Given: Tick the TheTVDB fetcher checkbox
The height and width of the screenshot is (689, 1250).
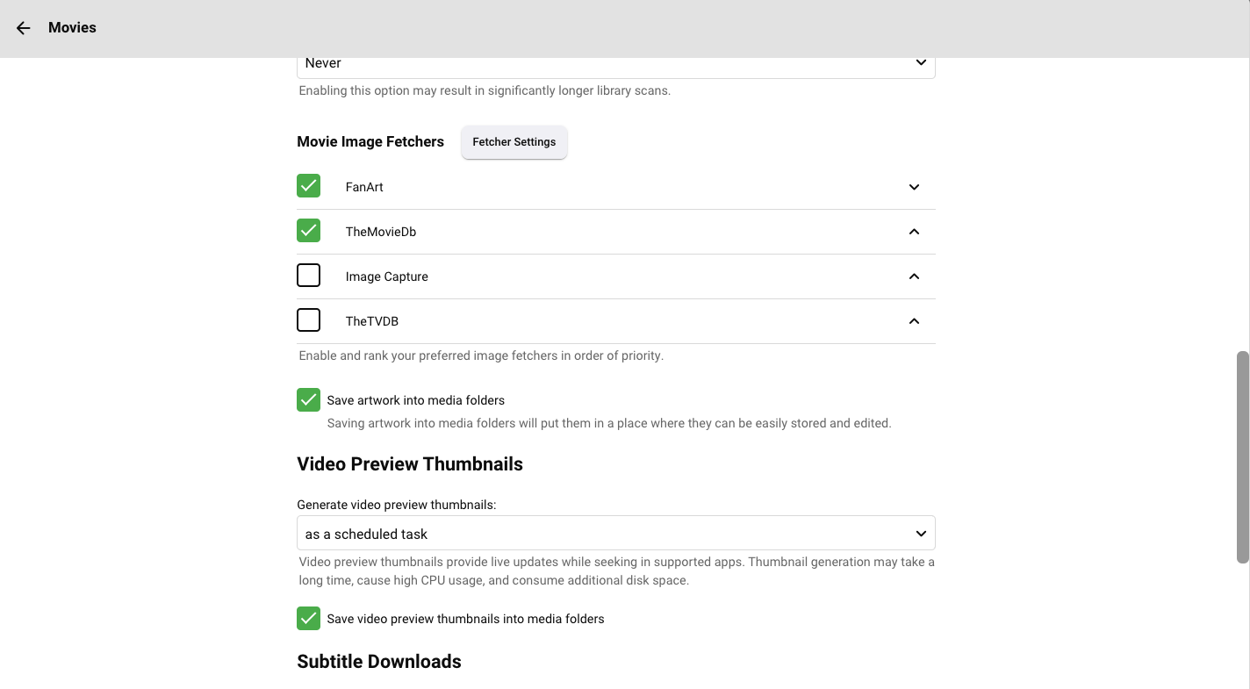Looking at the screenshot, I should click(308, 320).
